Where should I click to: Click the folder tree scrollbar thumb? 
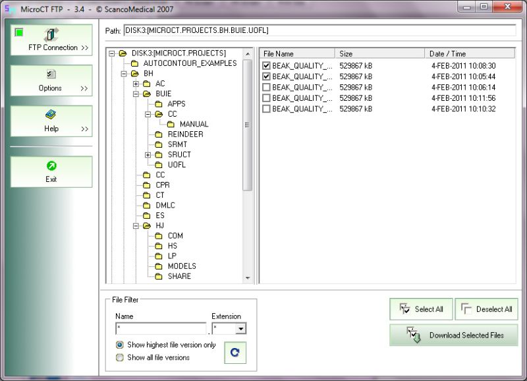click(x=248, y=125)
